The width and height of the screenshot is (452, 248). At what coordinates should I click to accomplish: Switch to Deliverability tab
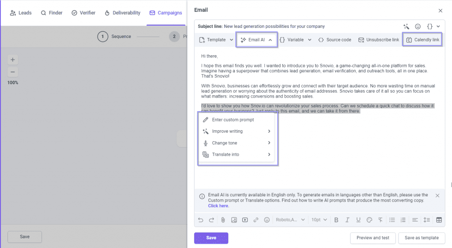[x=123, y=13]
